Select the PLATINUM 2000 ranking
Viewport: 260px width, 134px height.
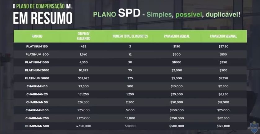(x=37, y=70)
